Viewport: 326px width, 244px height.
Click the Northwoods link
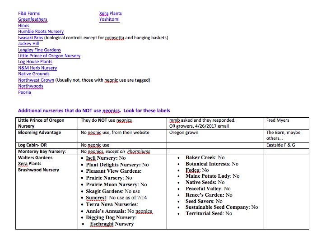pos(31,86)
